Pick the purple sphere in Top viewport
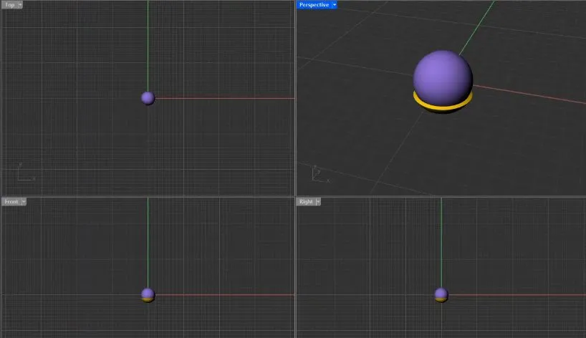 (148, 98)
